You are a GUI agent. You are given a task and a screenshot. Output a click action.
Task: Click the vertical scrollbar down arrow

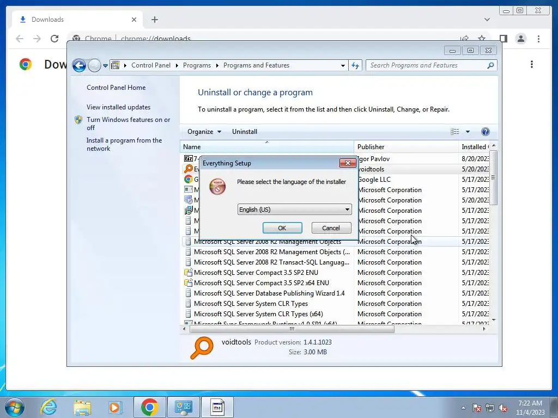point(494,320)
